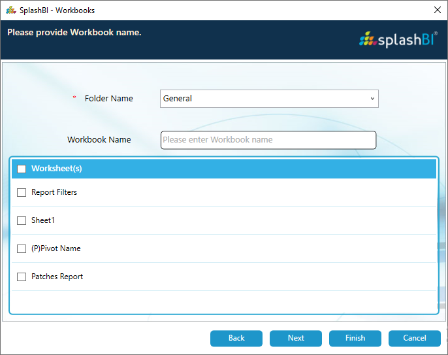Expand the Folder Name dropdown arrow
The image size is (448, 355).
click(x=372, y=99)
